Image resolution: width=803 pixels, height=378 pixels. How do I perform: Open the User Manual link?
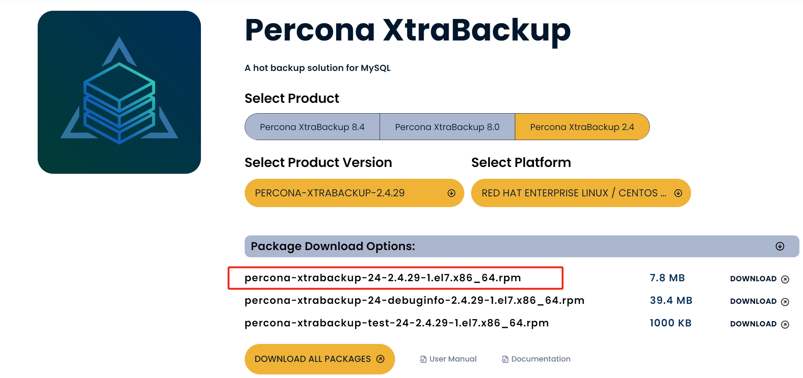448,359
